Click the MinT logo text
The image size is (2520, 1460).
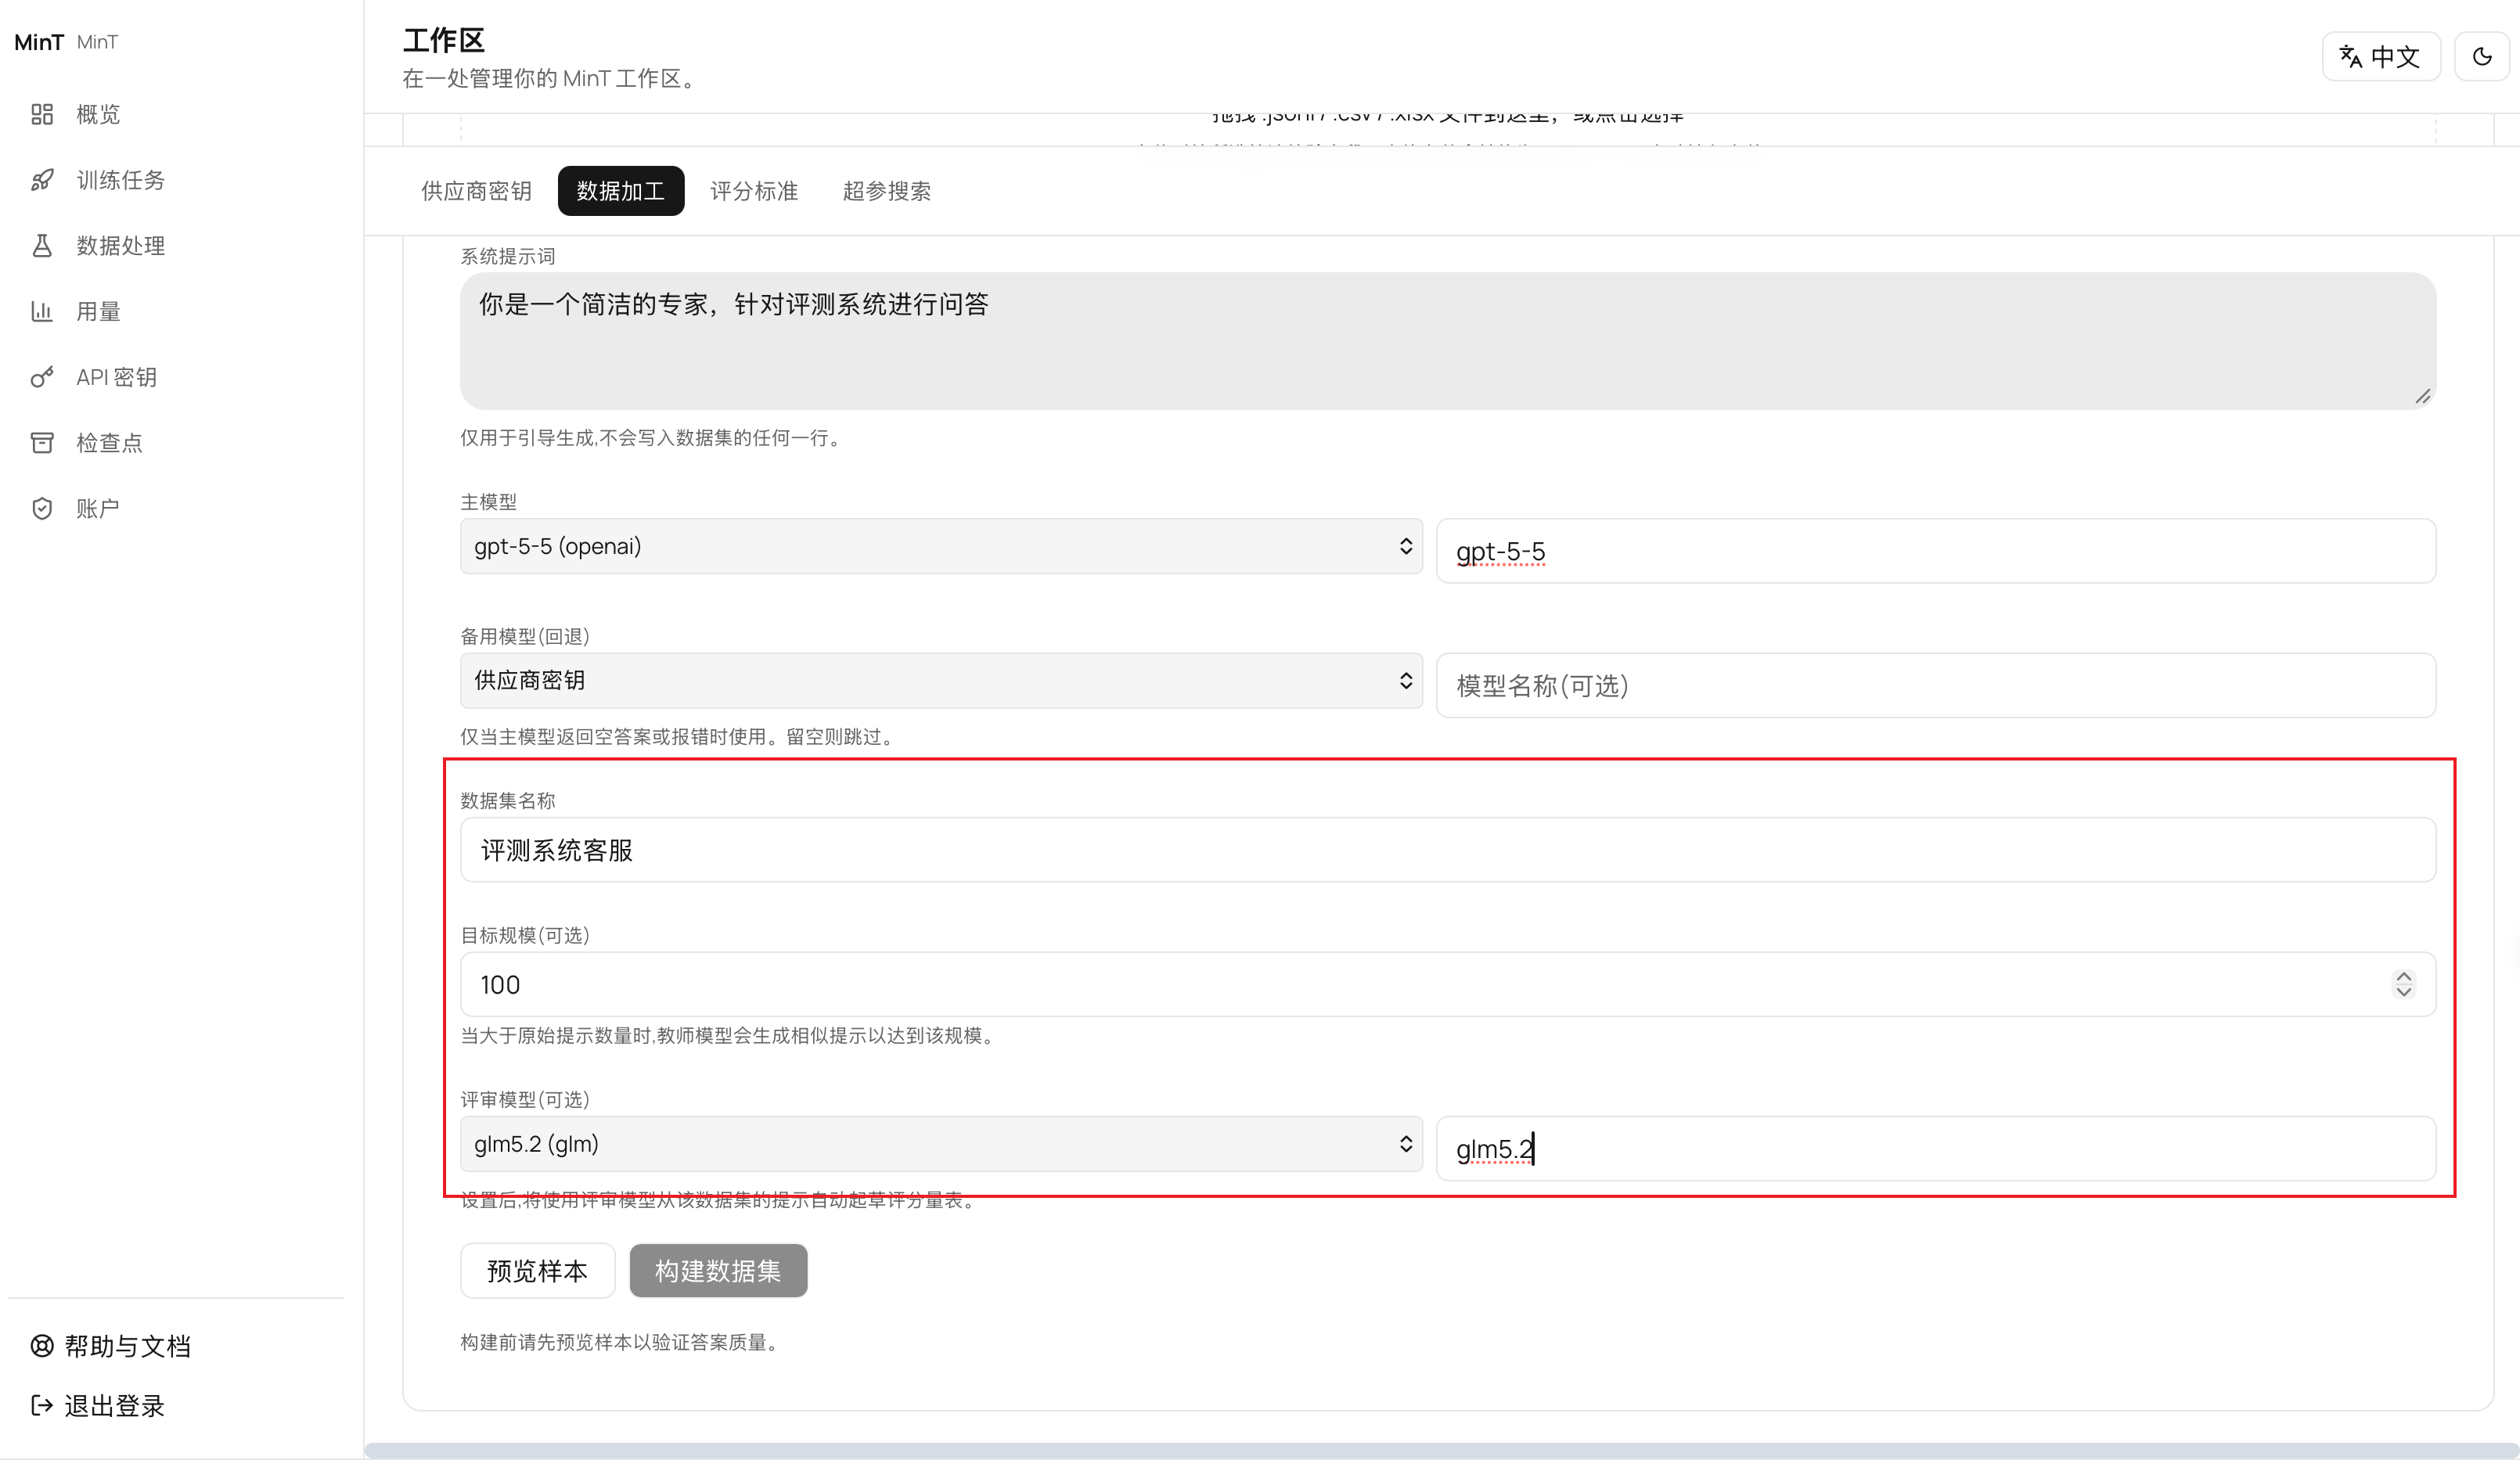[x=39, y=42]
